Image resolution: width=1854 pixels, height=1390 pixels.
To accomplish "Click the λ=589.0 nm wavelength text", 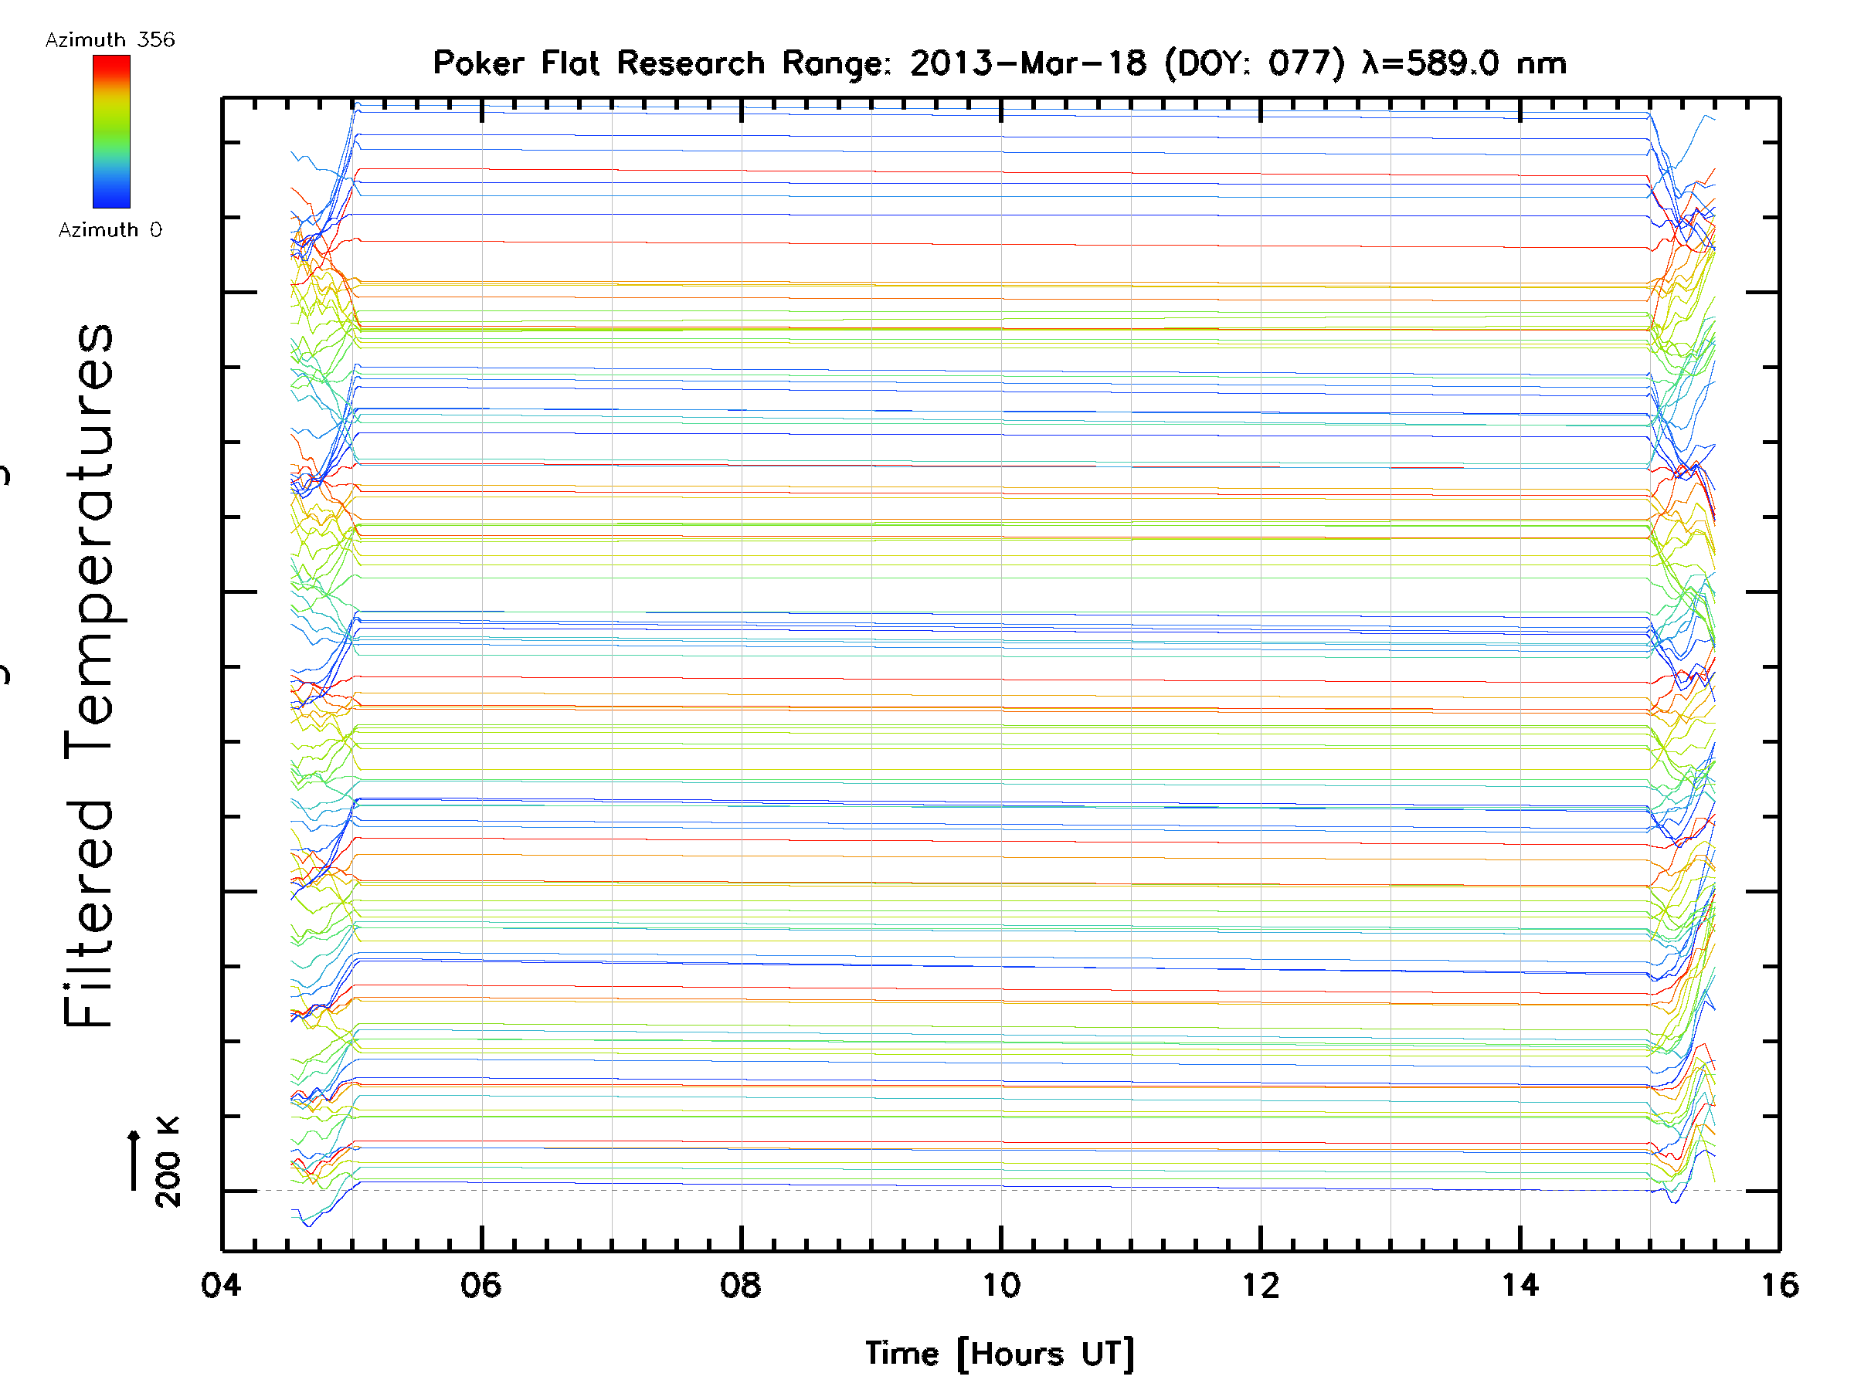I will tap(1464, 63).
